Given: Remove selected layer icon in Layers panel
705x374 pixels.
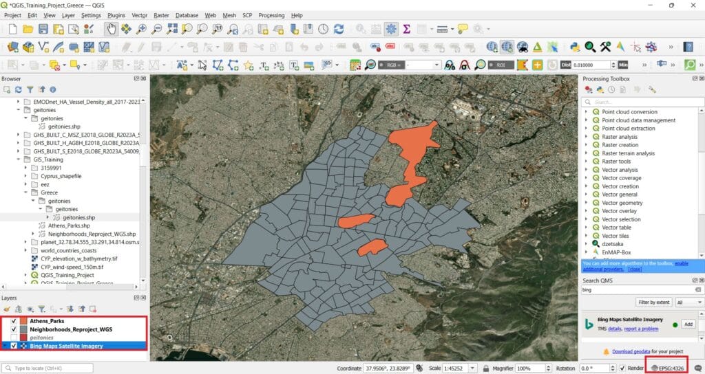Looking at the screenshot, I should (x=93, y=309).
